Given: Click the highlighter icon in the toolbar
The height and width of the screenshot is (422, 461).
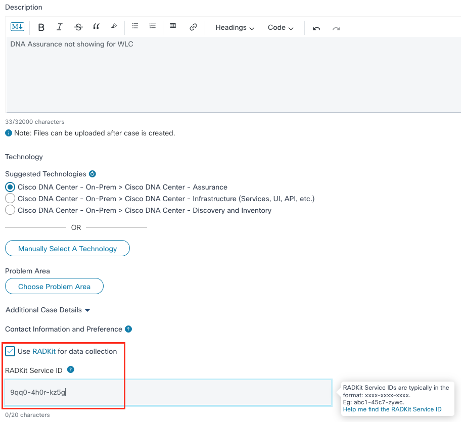Looking at the screenshot, I should (114, 26).
